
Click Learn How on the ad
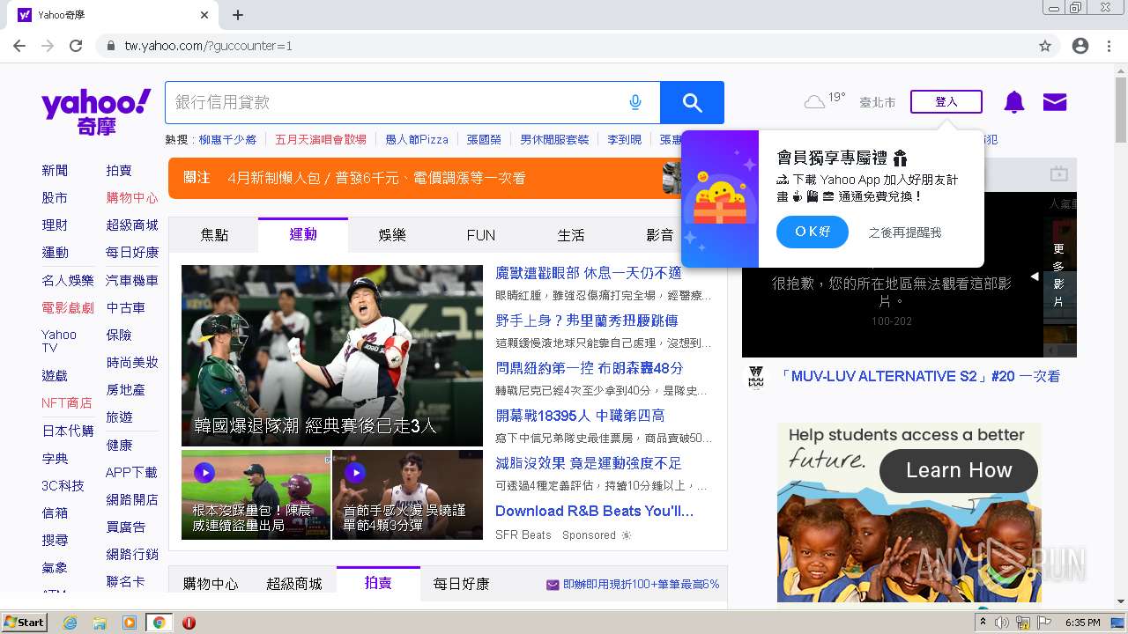coord(959,470)
